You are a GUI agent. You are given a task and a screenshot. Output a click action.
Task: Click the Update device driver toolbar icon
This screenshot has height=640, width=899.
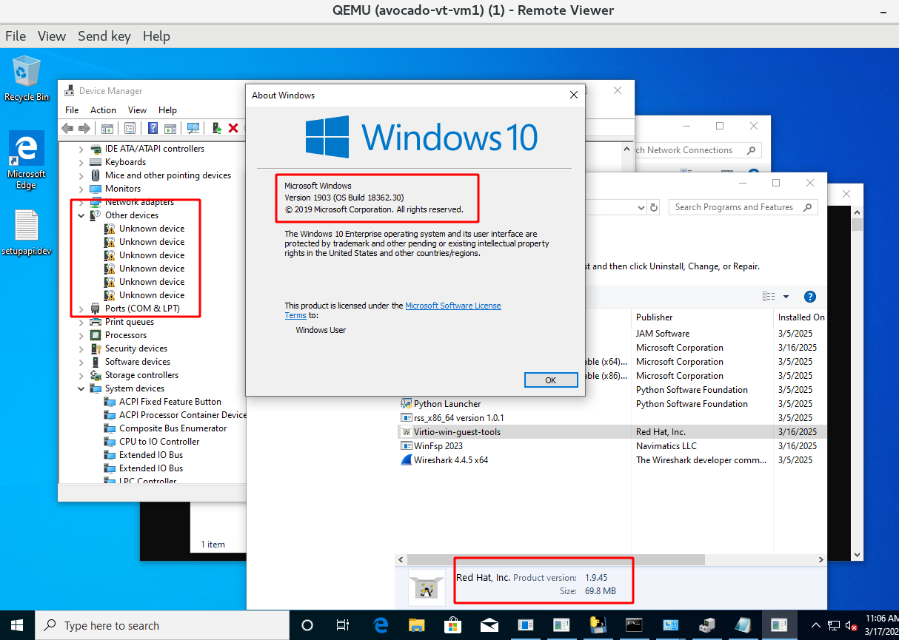pos(217,128)
